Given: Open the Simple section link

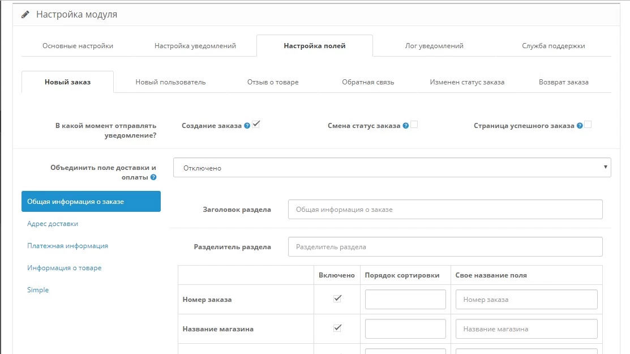Looking at the screenshot, I should click(38, 290).
